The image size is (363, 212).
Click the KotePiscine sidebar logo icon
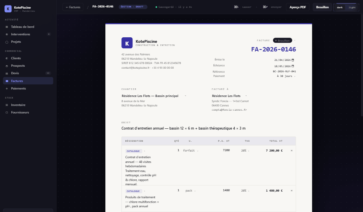(8, 9)
